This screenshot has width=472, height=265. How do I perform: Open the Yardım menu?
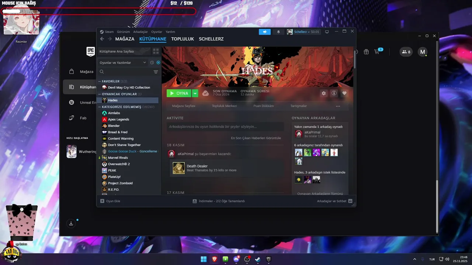170,32
